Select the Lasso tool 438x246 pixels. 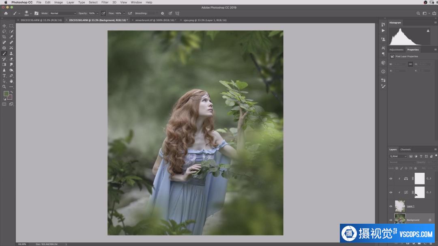coord(4,31)
